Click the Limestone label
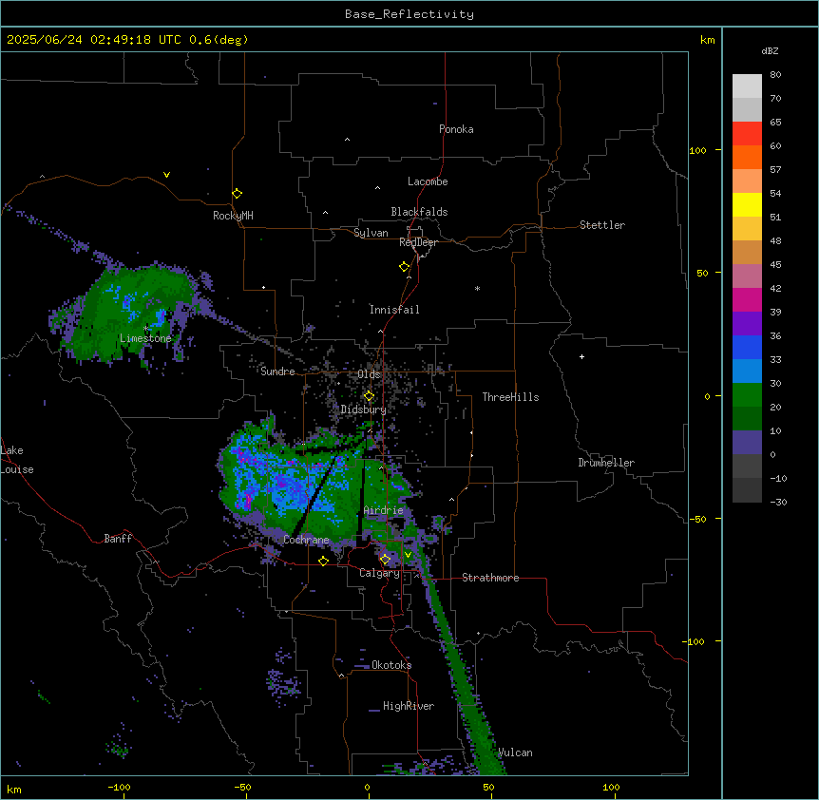819x800 pixels. pyautogui.click(x=145, y=338)
